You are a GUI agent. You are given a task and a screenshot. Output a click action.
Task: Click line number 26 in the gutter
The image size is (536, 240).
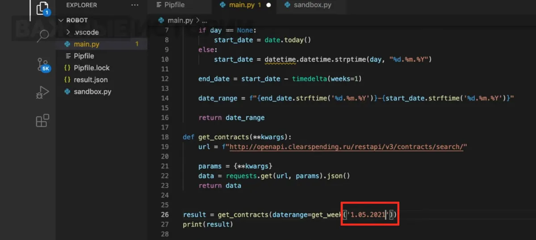coord(164,215)
